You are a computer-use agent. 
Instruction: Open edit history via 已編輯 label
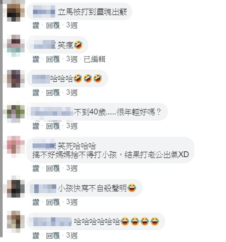pyautogui.click(x=94, y=59)
